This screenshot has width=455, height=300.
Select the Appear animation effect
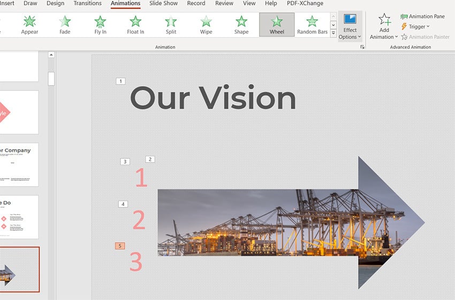click(29, 25)
